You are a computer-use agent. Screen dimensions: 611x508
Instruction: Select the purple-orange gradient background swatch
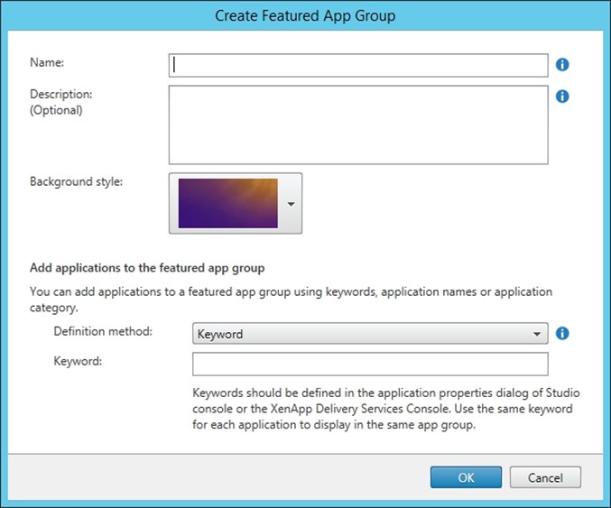pos(228,203)
